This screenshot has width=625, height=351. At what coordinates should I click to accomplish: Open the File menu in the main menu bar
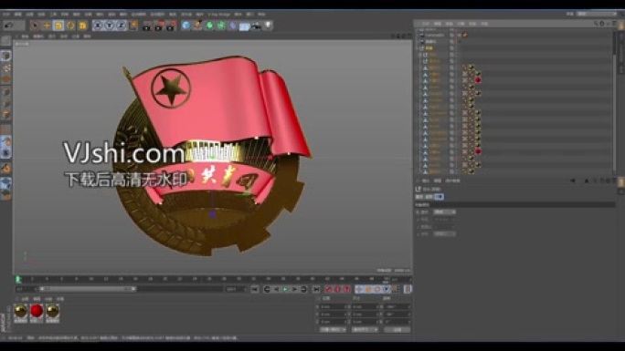click(x=6, y=15)
